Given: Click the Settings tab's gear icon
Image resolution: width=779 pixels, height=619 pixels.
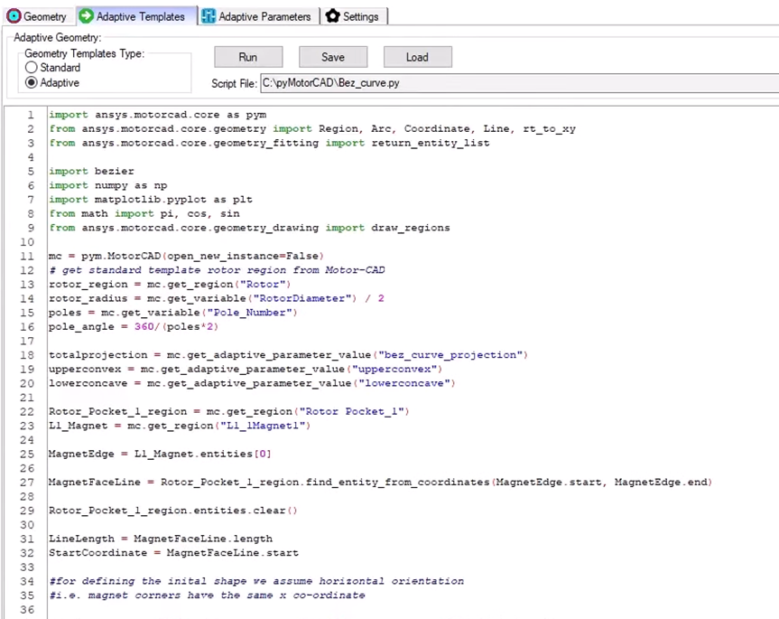Looking at the screenshot, I should [x=333, y=16].
